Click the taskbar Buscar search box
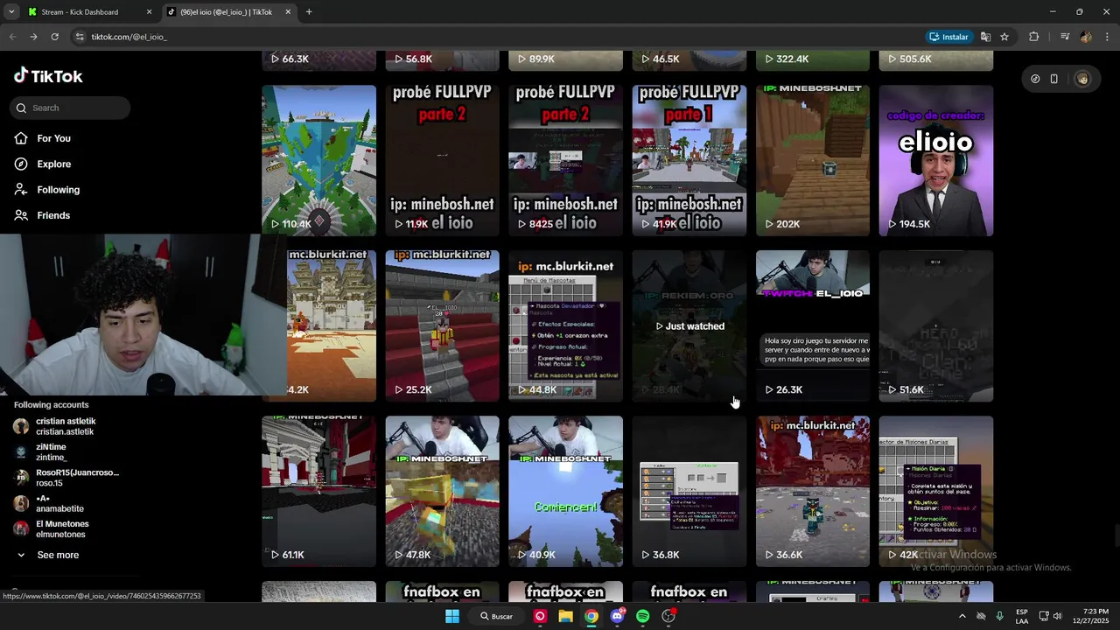The width and height of the screenshot is (1120, 630). 496,616
